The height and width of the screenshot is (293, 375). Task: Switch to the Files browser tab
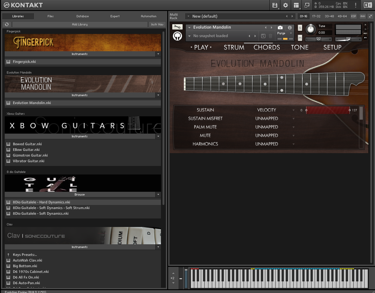click(x=51, y=16)
